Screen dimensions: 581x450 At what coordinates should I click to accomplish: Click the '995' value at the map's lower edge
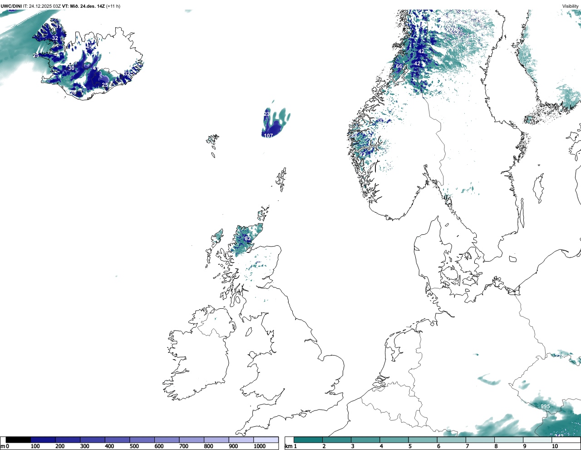pos(545,406)
